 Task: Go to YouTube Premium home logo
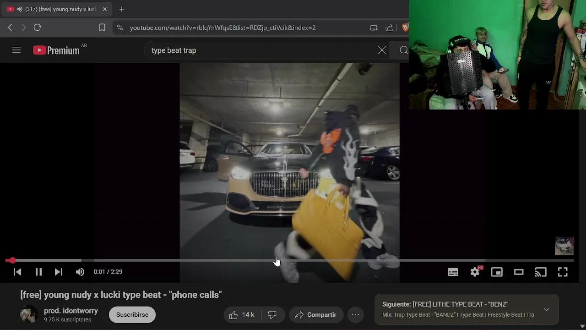(x=56, y=50)
